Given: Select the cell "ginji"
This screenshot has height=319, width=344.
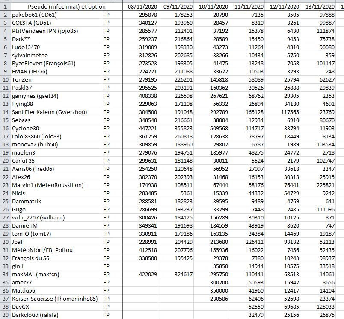Looking at the screenshot, I should pyautogui.click(x=56, y=266).
